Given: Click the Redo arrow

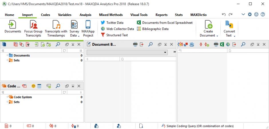Looking at the screenshot, I should point(230,14).
